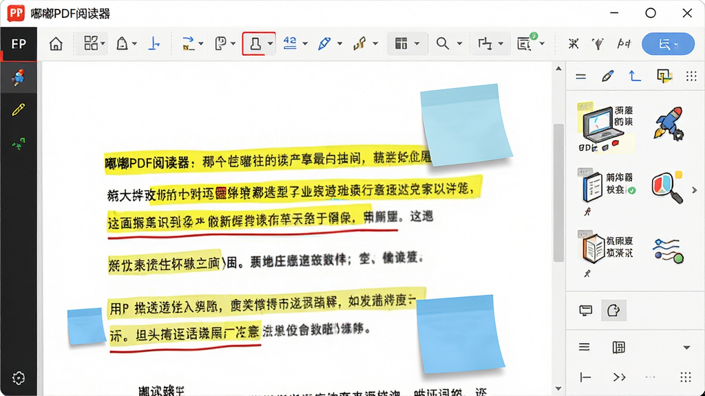Expand the sticky note dropdown arrow
The width and height of the screenshot is (705, 396).
(233, 43)
